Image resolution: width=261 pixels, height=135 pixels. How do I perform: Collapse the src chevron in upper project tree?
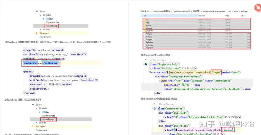[37, 11]
